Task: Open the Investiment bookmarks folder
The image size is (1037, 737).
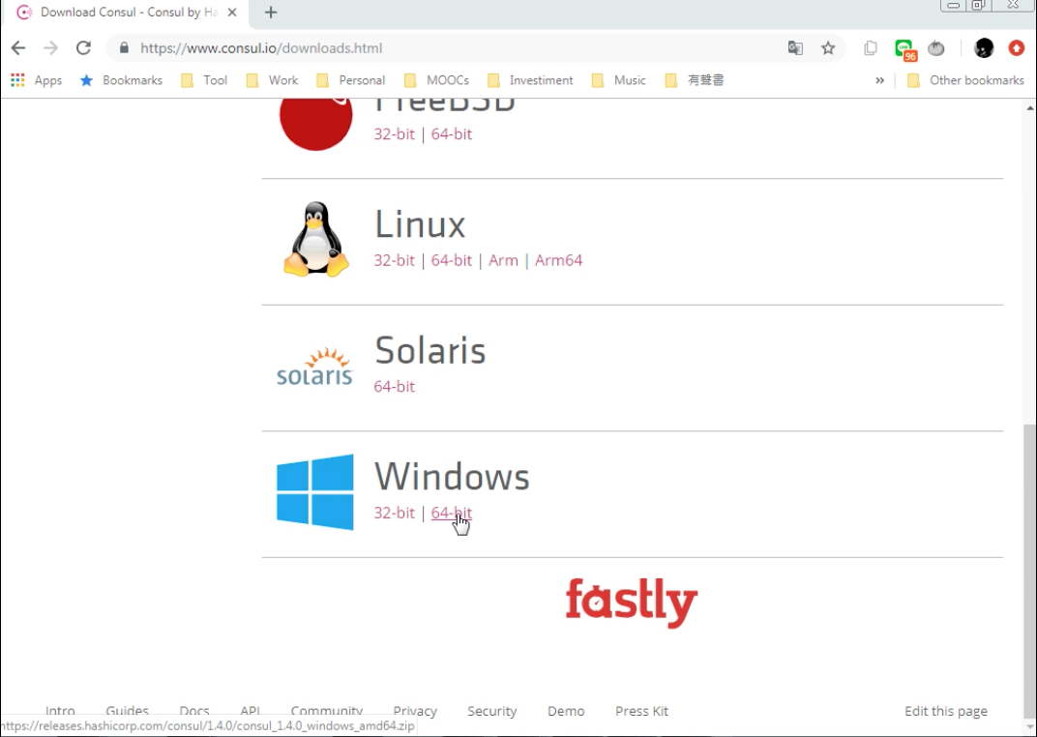Action: [x=530, y=80]
